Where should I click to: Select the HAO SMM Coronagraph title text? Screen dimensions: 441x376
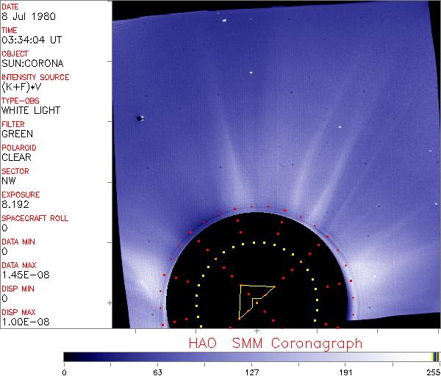tap(276, 343)
